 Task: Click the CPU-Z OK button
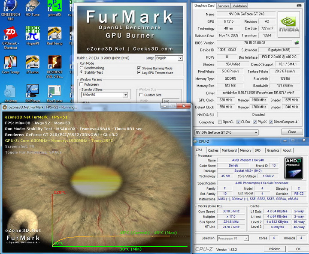298,249
